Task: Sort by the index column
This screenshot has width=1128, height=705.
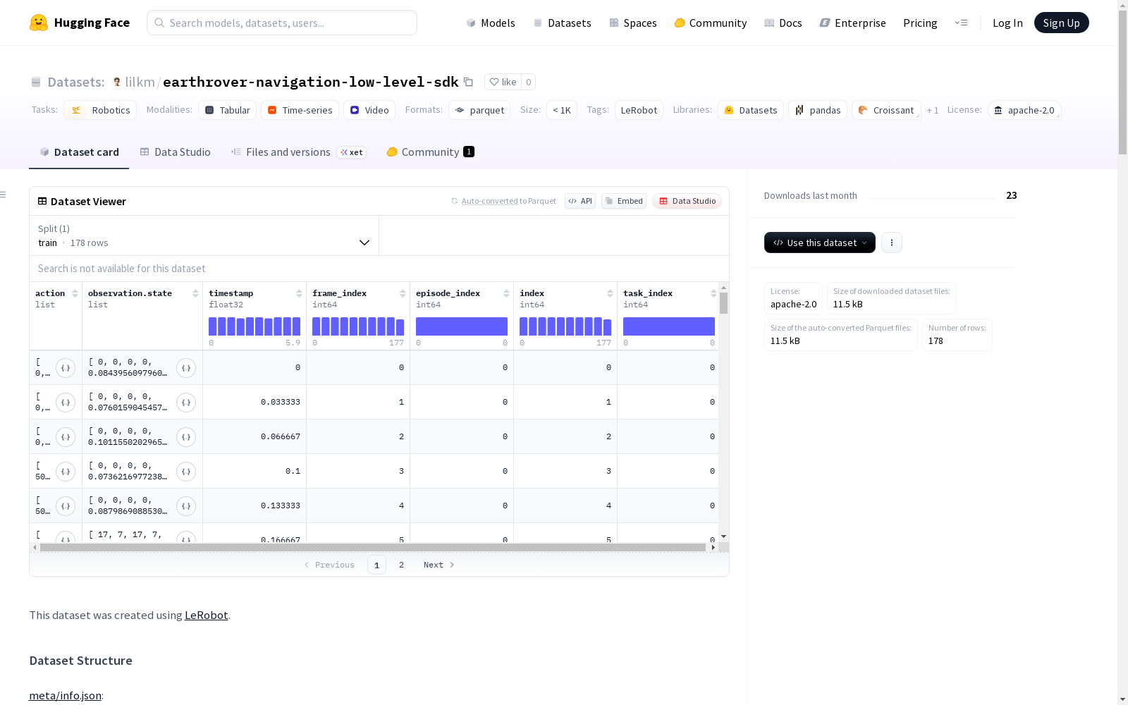Action: click(x=610, y=293)
